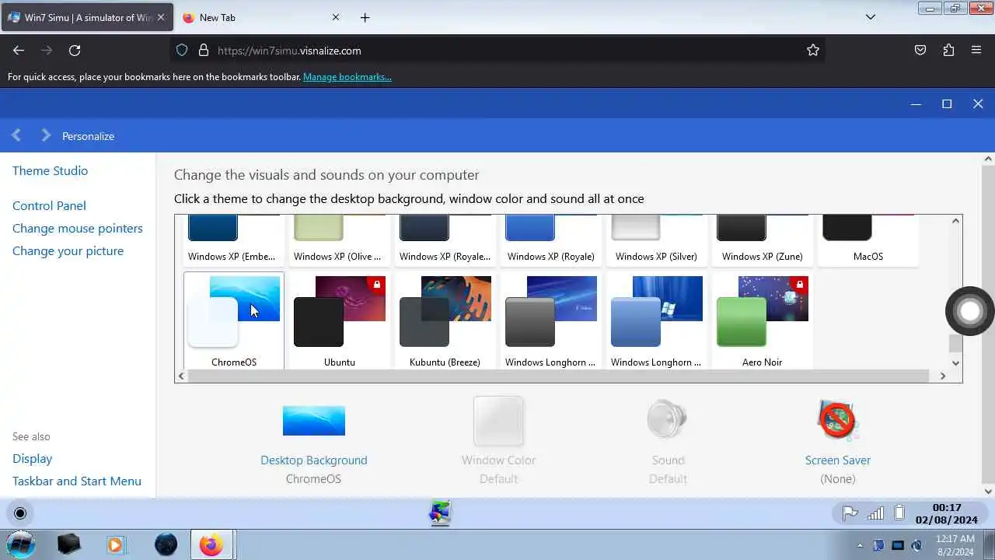Click the floating circular assist button
Viewport: 995px width, 560px height.
pyautogui.click(x=970, y=311)
